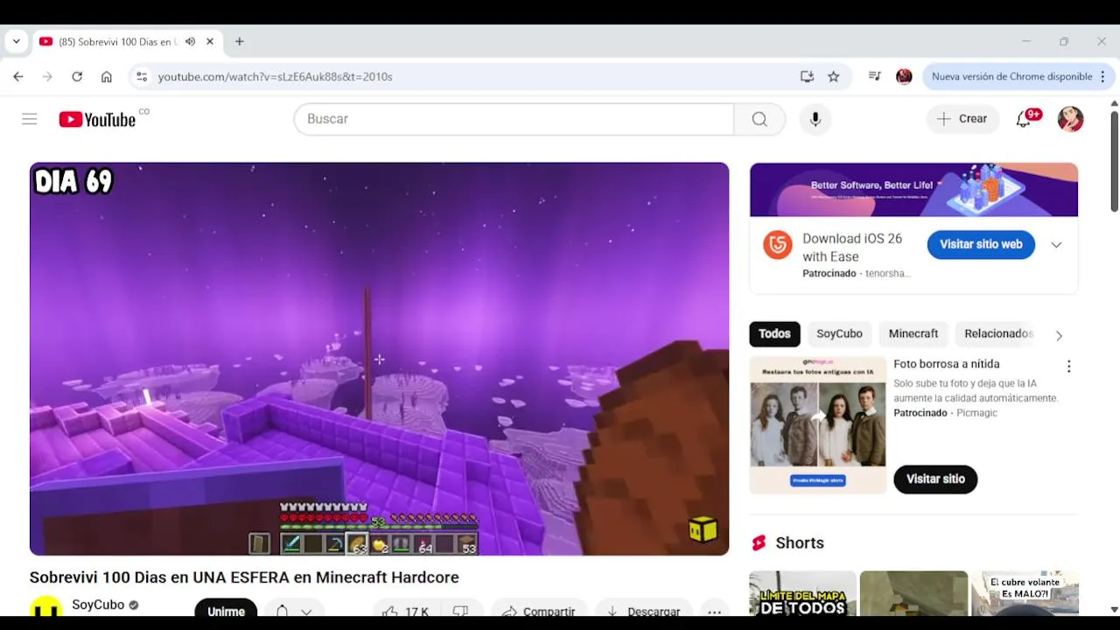
Task: Open the Picmagic ad three-dot options
Action: point(1068,367)
